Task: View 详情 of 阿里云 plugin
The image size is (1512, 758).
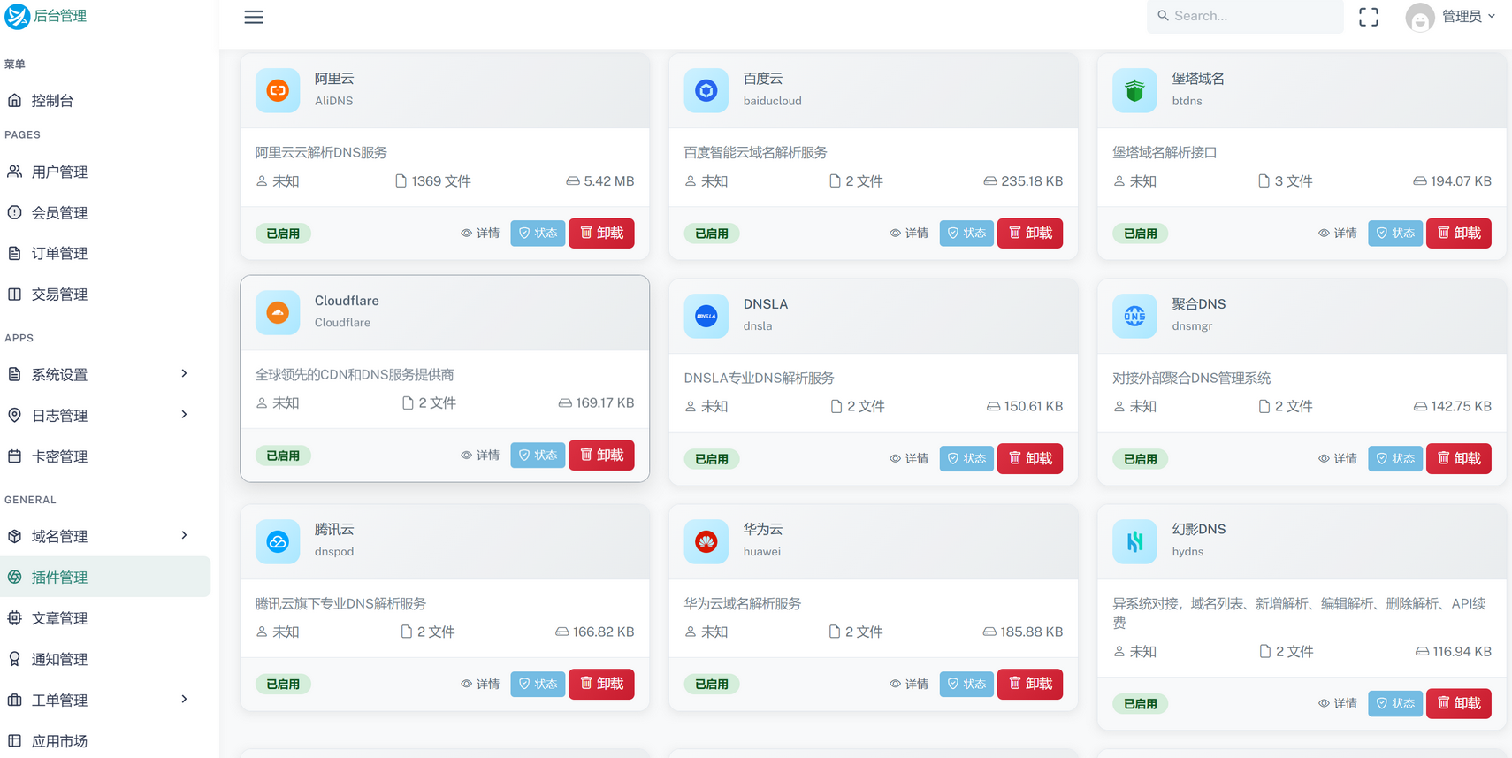Action: 480,233
